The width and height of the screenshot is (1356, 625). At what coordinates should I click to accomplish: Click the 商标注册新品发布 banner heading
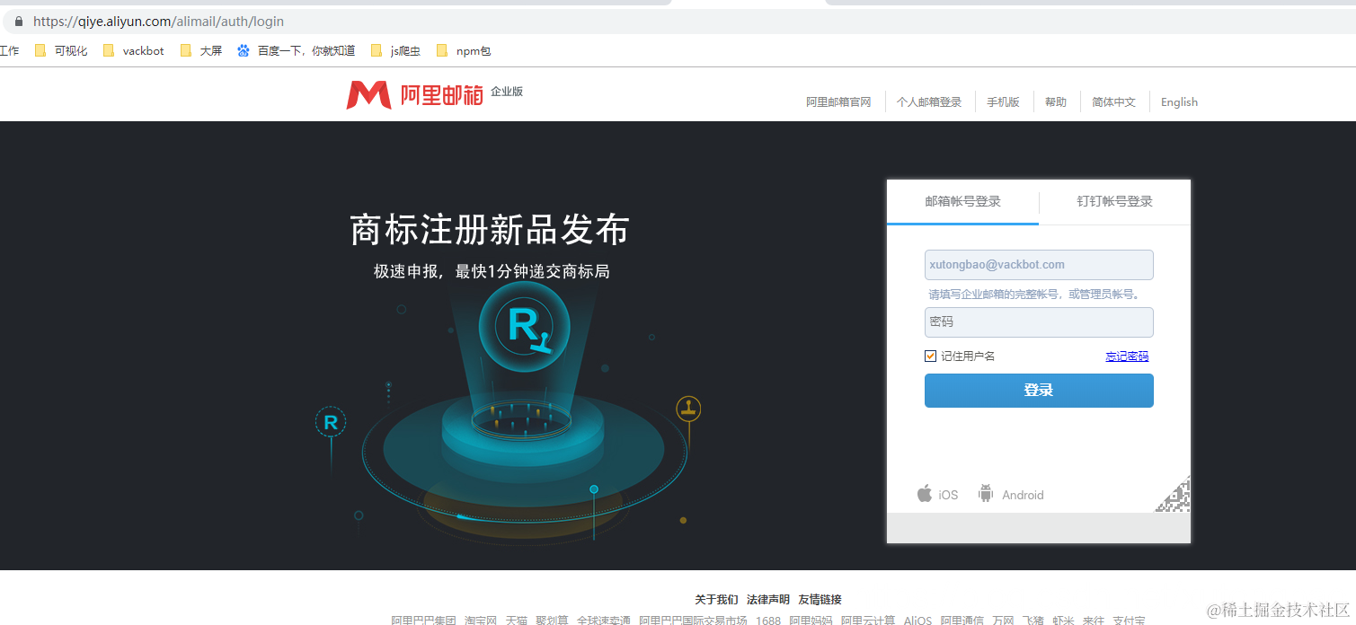point(490,230)
